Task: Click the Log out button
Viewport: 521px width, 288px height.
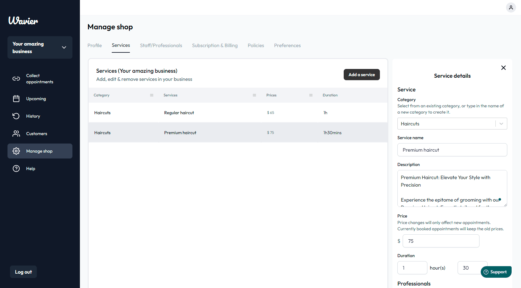Action: coord(23,272)
